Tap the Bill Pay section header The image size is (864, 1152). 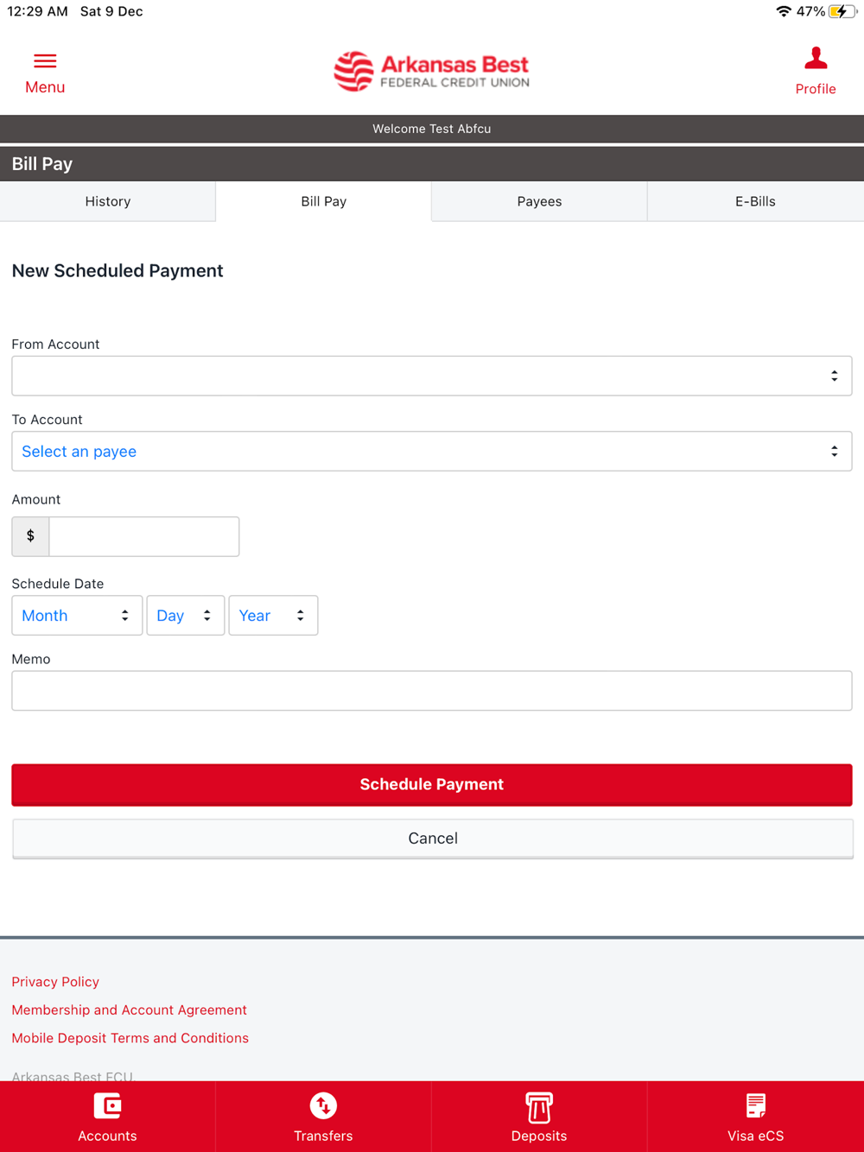(42, 164)
